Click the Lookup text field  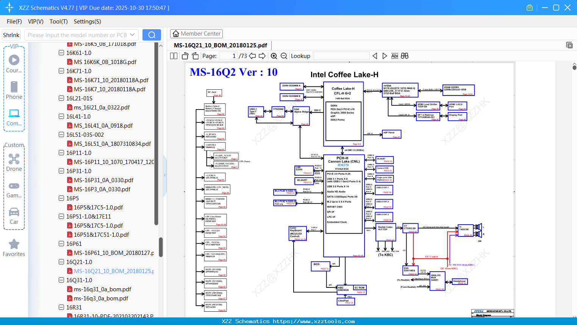(341, 56)
